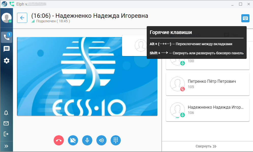
Task: Open the calls section with badge
Action: [x=7, y=37]
